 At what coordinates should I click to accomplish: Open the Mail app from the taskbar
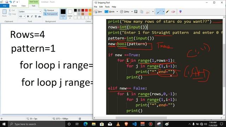(110, 124)
